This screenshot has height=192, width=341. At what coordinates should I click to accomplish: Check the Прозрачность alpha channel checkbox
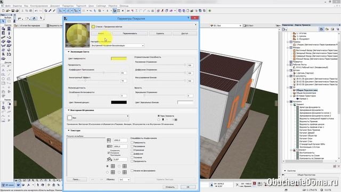132,161
